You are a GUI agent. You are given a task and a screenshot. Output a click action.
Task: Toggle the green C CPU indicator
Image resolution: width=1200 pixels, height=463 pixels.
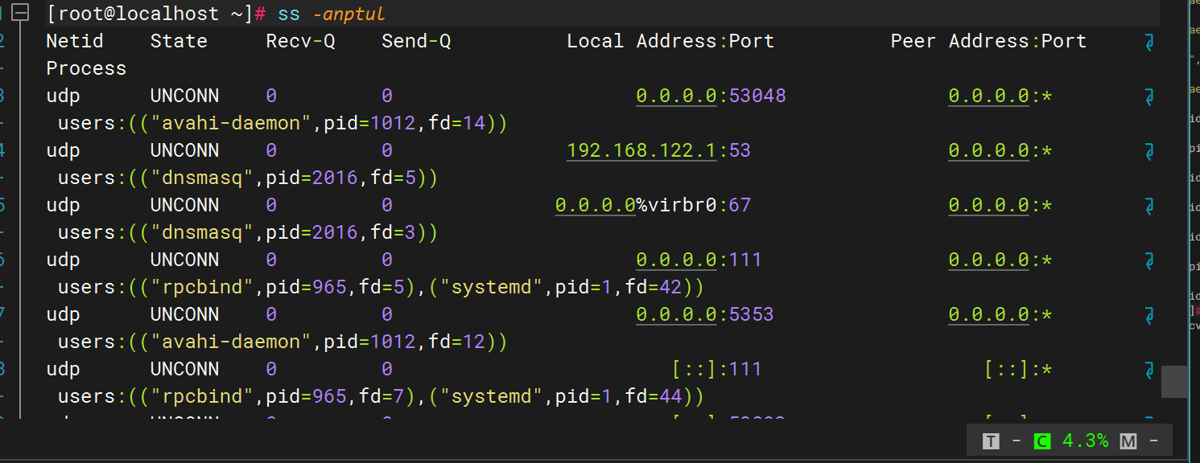[x=1041, y=440]
